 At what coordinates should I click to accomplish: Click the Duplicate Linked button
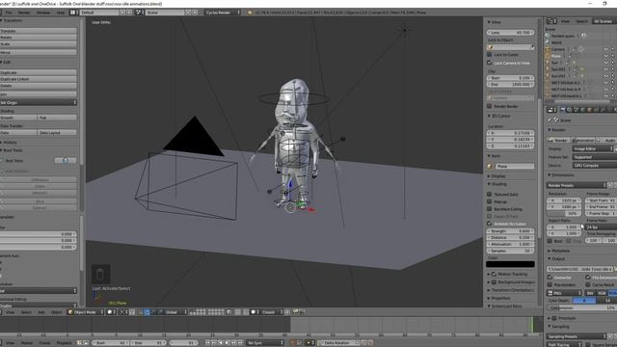39,79
